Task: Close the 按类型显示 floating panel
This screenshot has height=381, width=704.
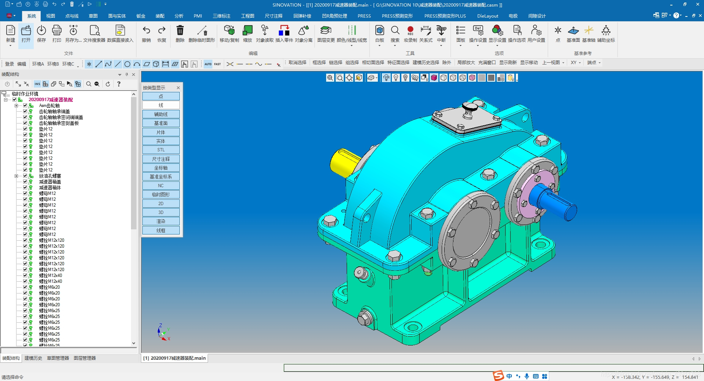Action: (178, 88)
